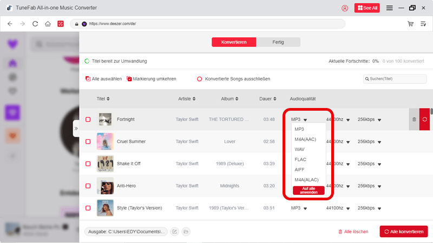This screenshot has width=433, height=243.
Task: Click the Anti-Hero album cover thumbnail
Action: [x=105, y=186]
